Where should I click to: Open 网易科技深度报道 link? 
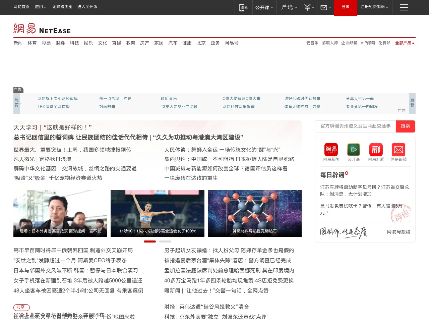[239, 107]
